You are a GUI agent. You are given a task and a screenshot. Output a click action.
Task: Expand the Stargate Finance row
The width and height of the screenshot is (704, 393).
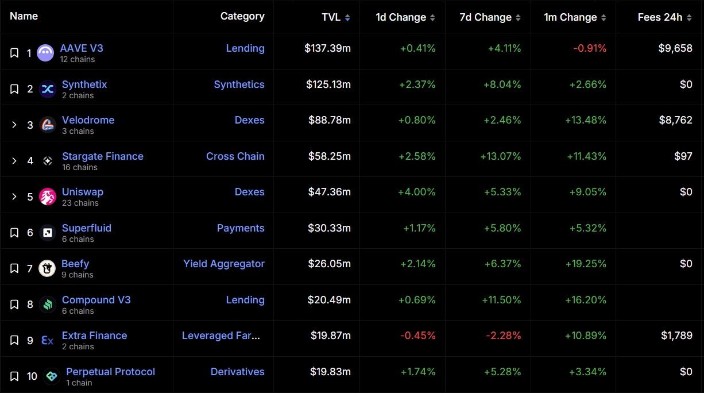point(14,161)
